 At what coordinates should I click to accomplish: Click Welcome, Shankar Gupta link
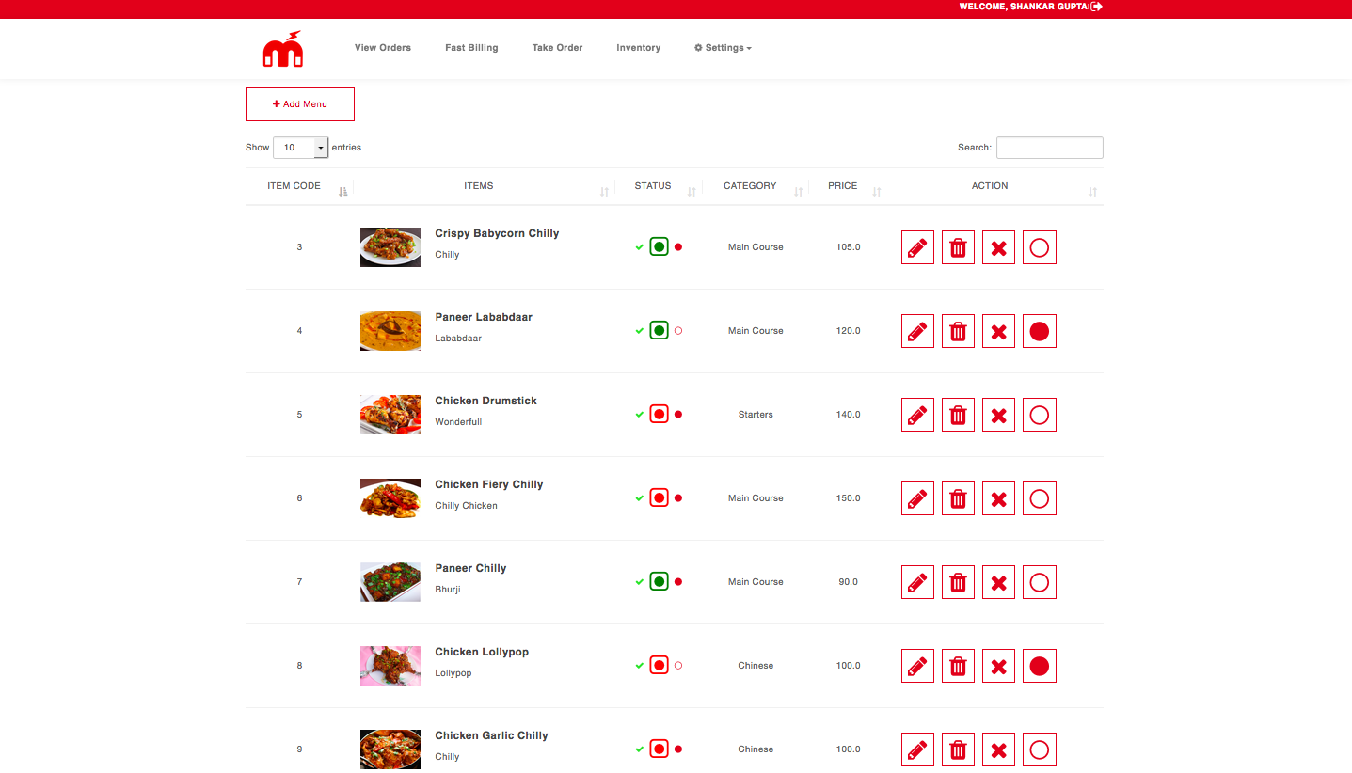coord(1024,7)
